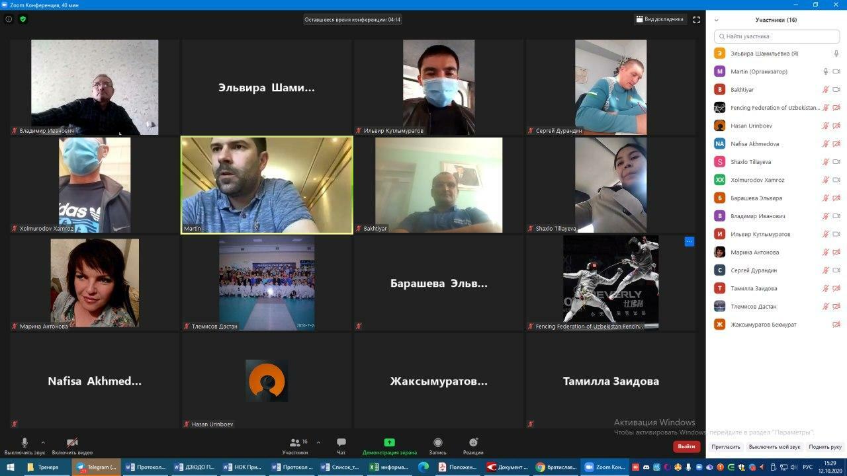Open ДЗЮДО Word document in taskbar
Image resolution: width=847 pixels, height=476 pixels.
195,467
